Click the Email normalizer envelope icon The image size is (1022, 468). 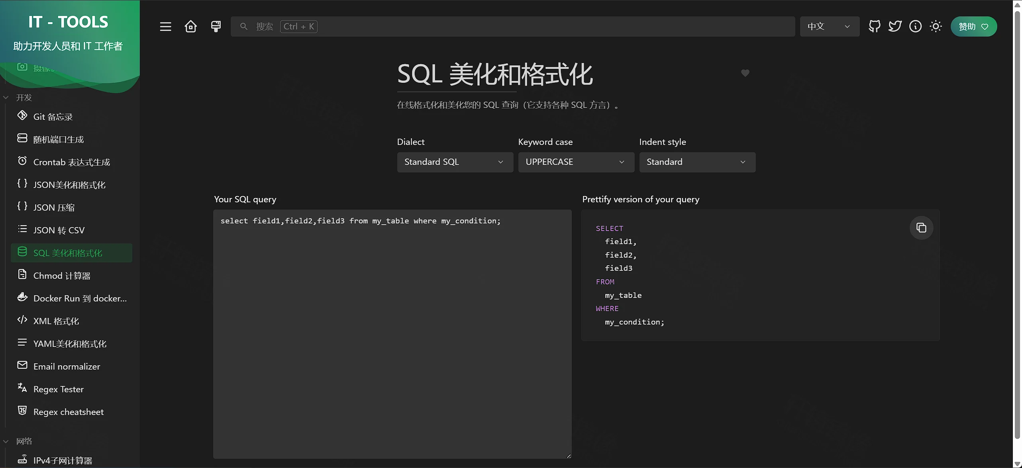point(22,365)
